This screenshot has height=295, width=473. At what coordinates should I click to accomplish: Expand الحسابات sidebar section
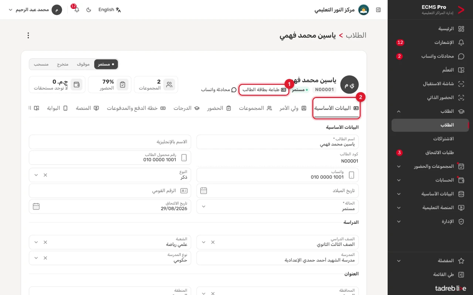coord(430,180)
